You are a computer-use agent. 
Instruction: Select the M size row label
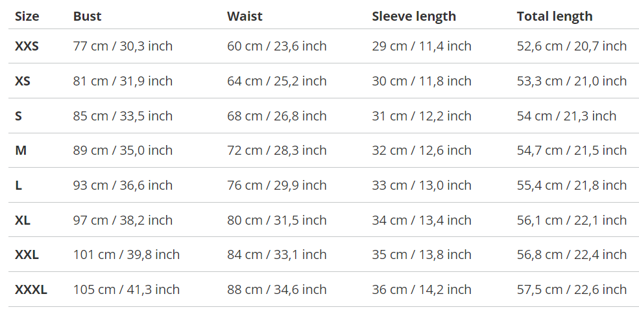click(x=21, y=150)
